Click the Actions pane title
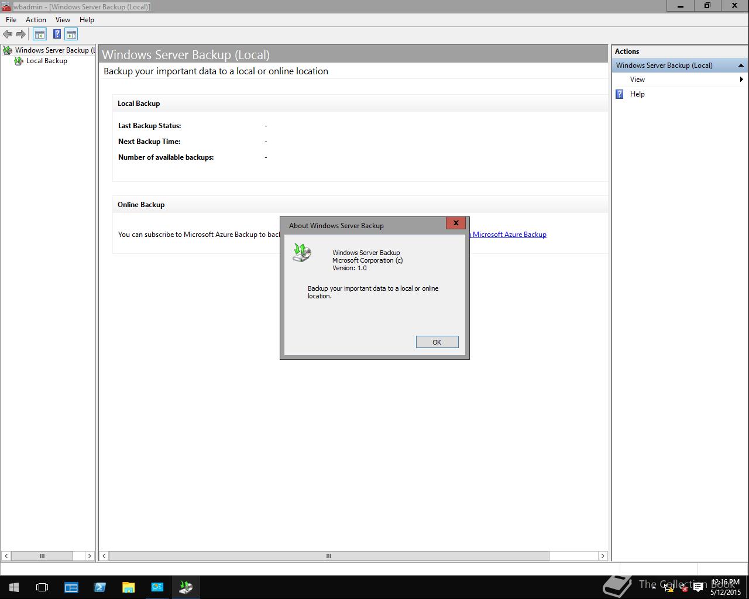 click(x=627, y=51)
